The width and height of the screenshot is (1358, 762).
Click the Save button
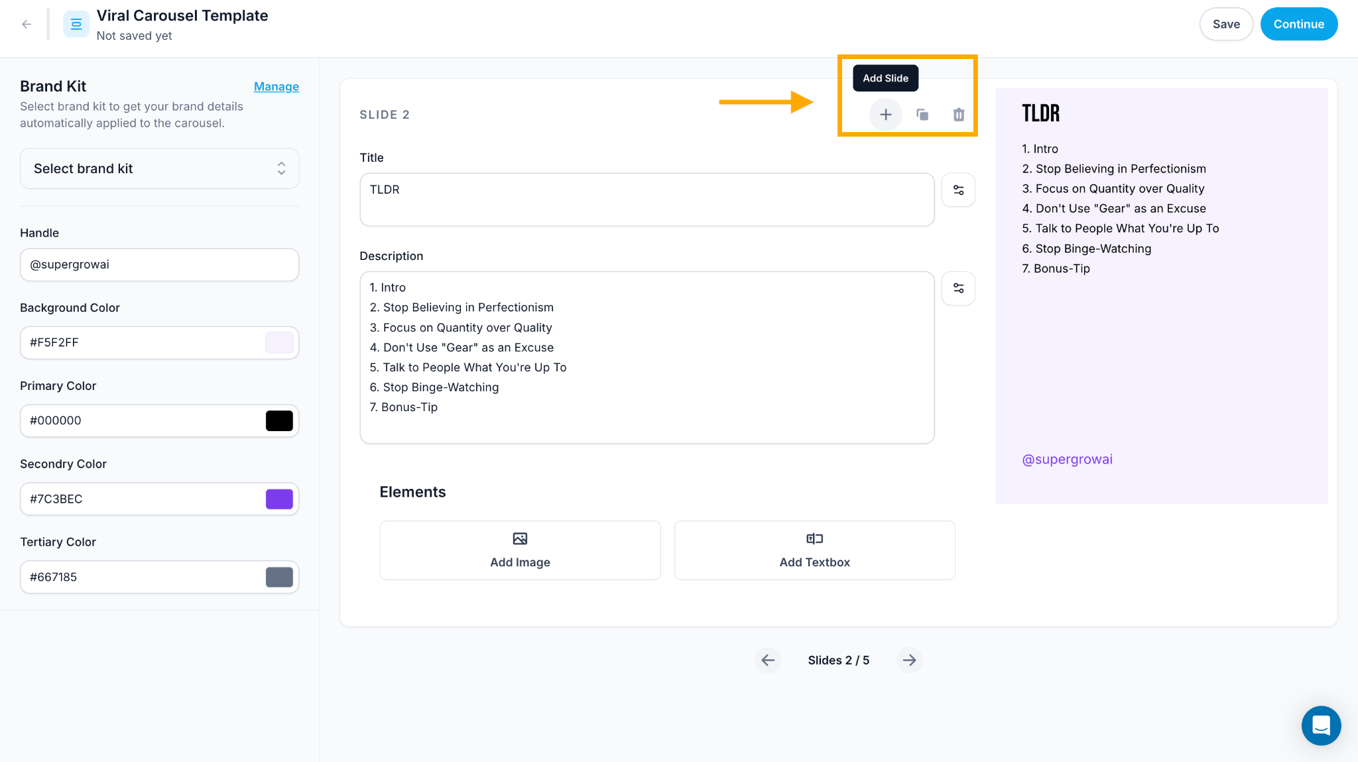click(1226, 24)
